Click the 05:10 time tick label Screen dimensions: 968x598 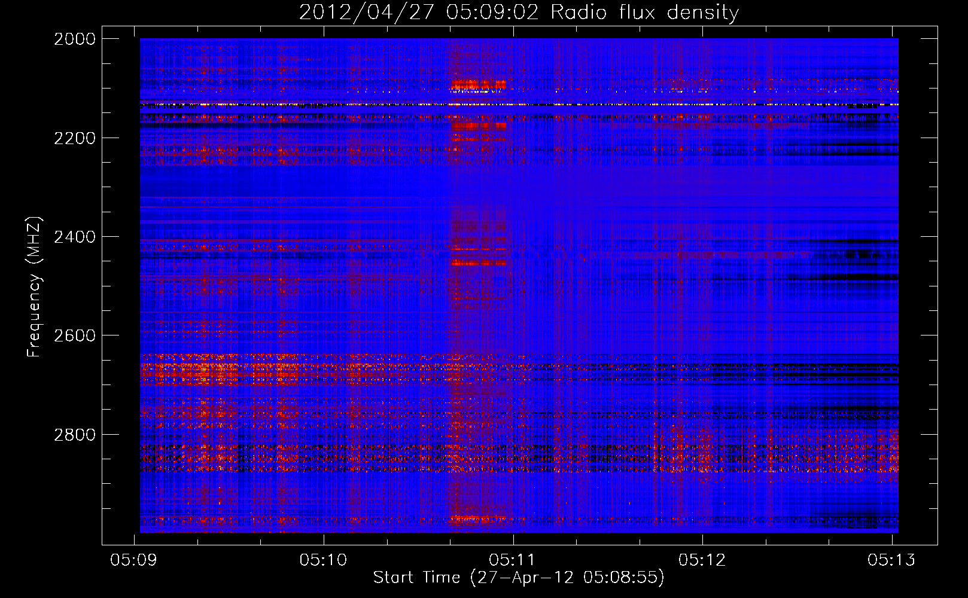point(324,560)
